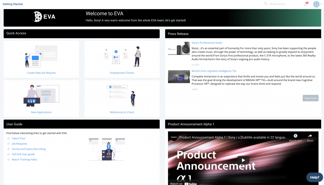This screenshot has height=185, width=324.
Task: Open the References to Check illustration
Action: 121,96
